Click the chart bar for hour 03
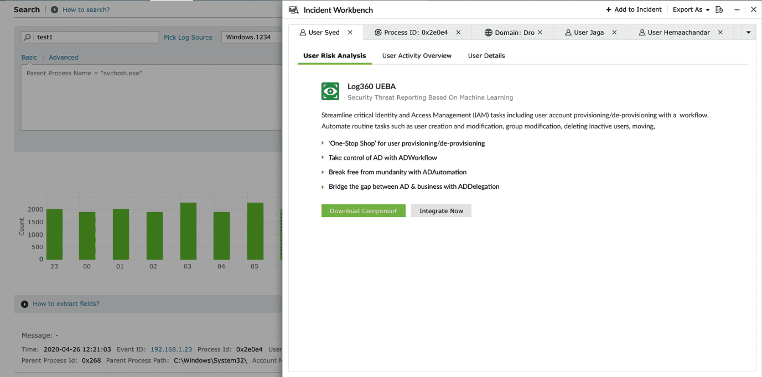 point(188,231)
